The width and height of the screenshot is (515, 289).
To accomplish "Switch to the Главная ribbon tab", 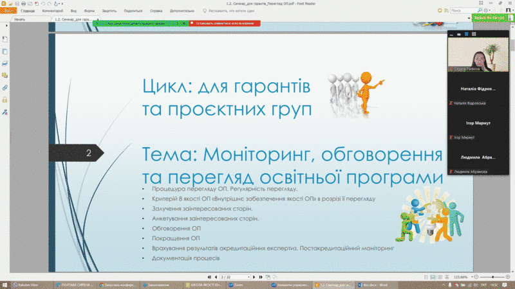I will (28, 11).
